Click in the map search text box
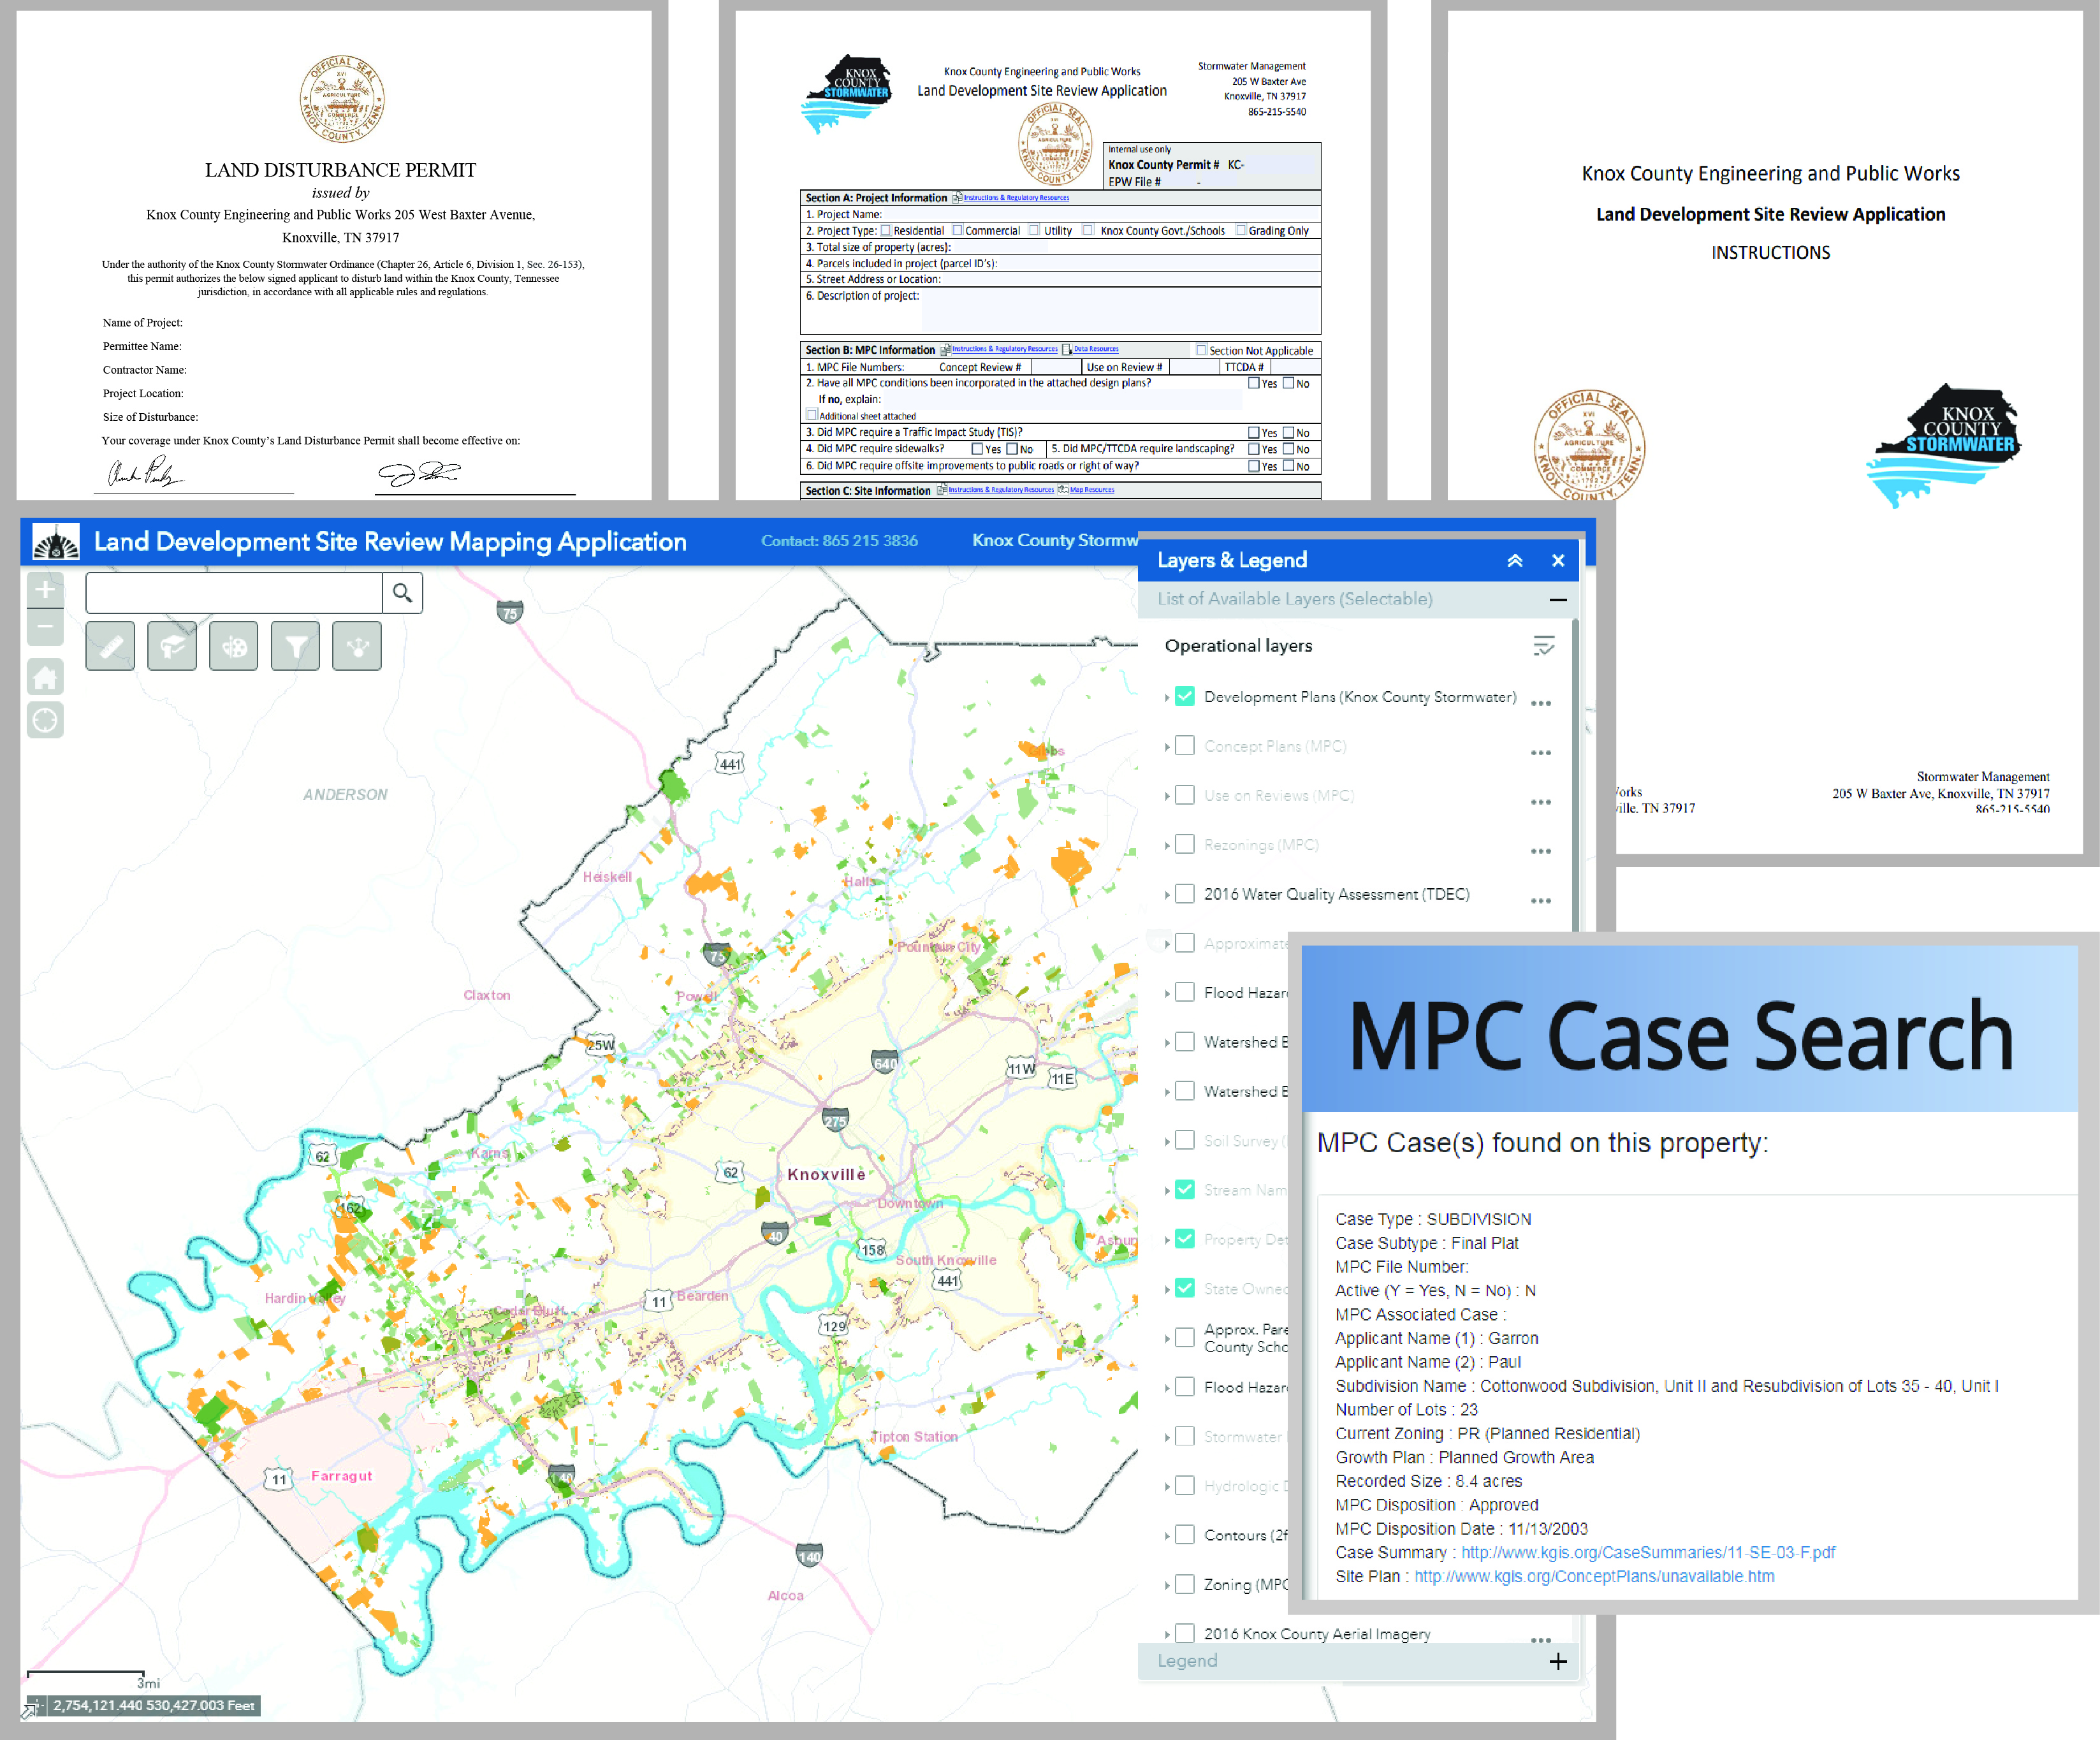Image resolution: width=2100 pixels, height=1740 pixels. pos(234,593)
